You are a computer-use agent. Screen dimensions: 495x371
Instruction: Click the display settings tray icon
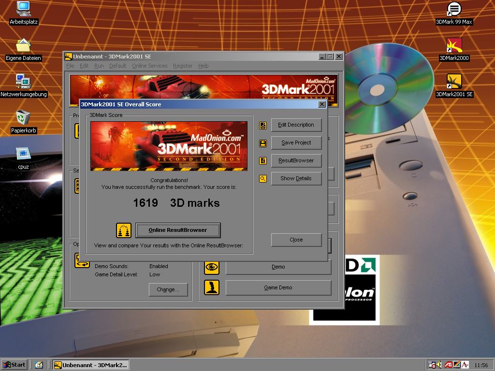[456, 365]
